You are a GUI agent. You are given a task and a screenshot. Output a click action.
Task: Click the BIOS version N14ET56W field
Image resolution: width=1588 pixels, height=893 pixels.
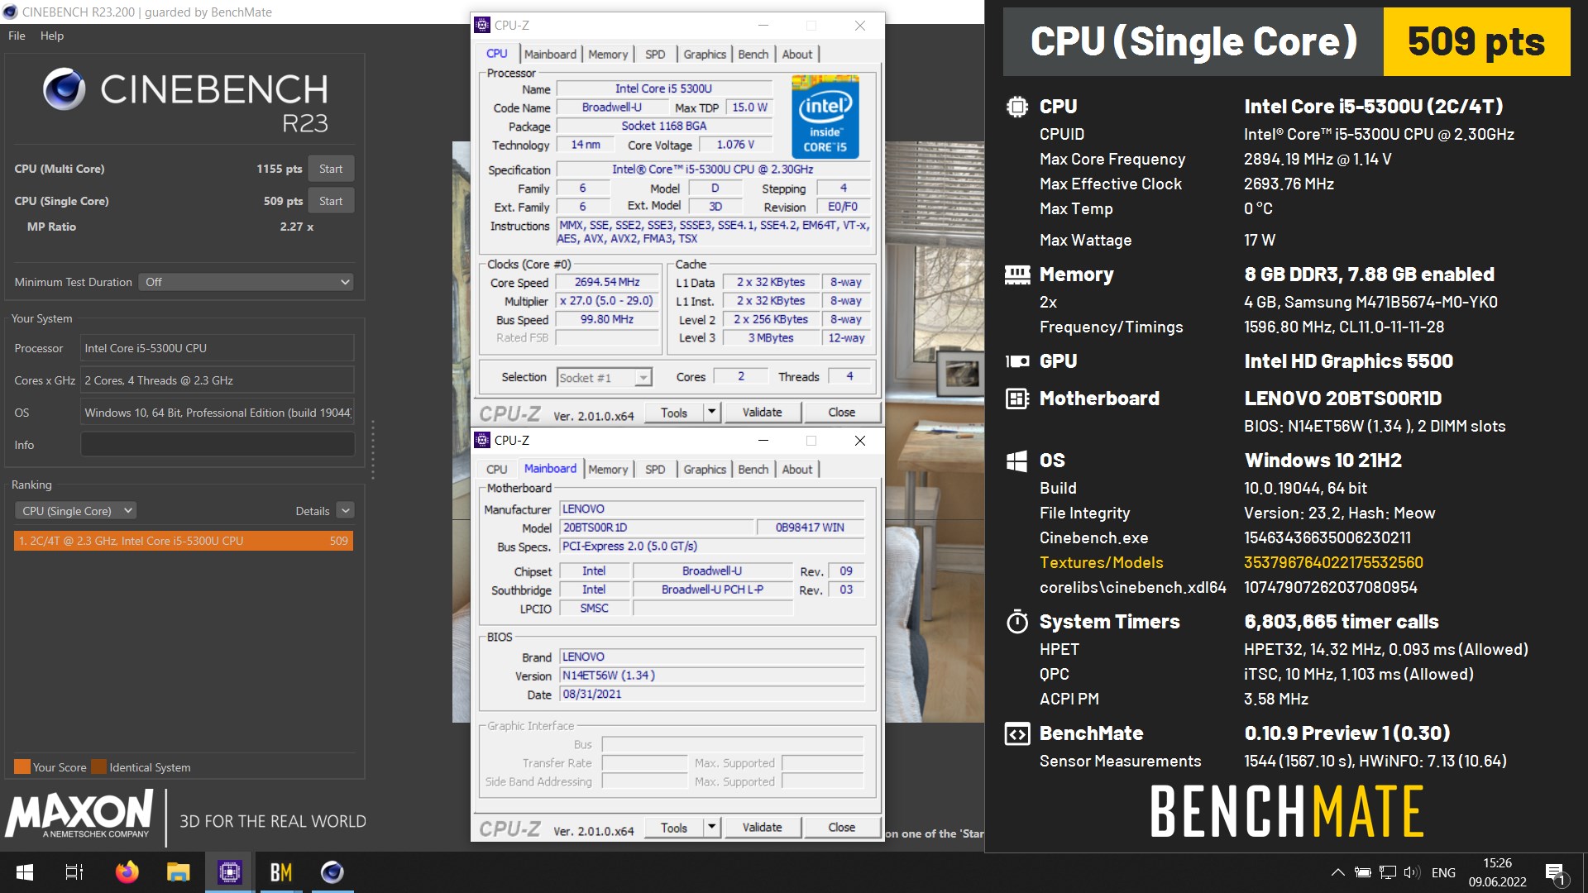pos(711,676)
